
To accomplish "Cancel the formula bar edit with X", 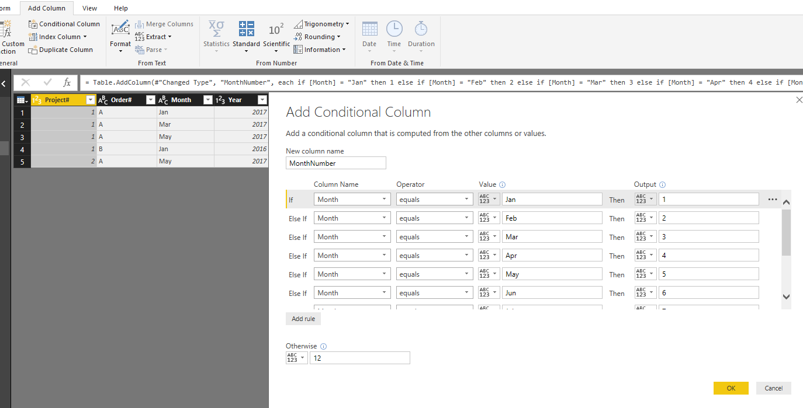I will tap(26, 82).
